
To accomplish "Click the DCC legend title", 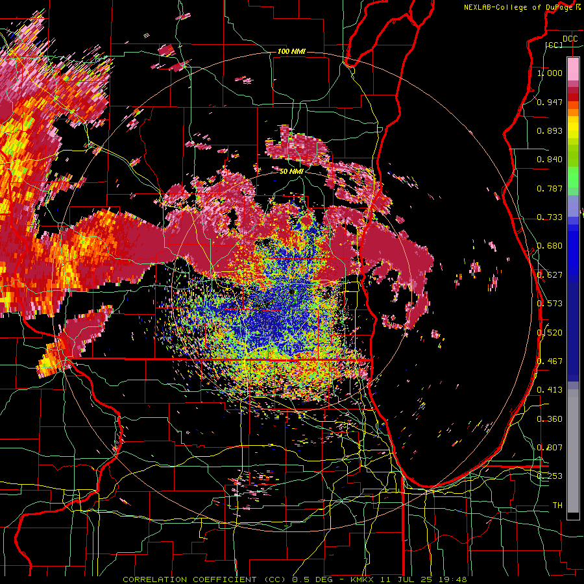I will [x=570, y=39].
